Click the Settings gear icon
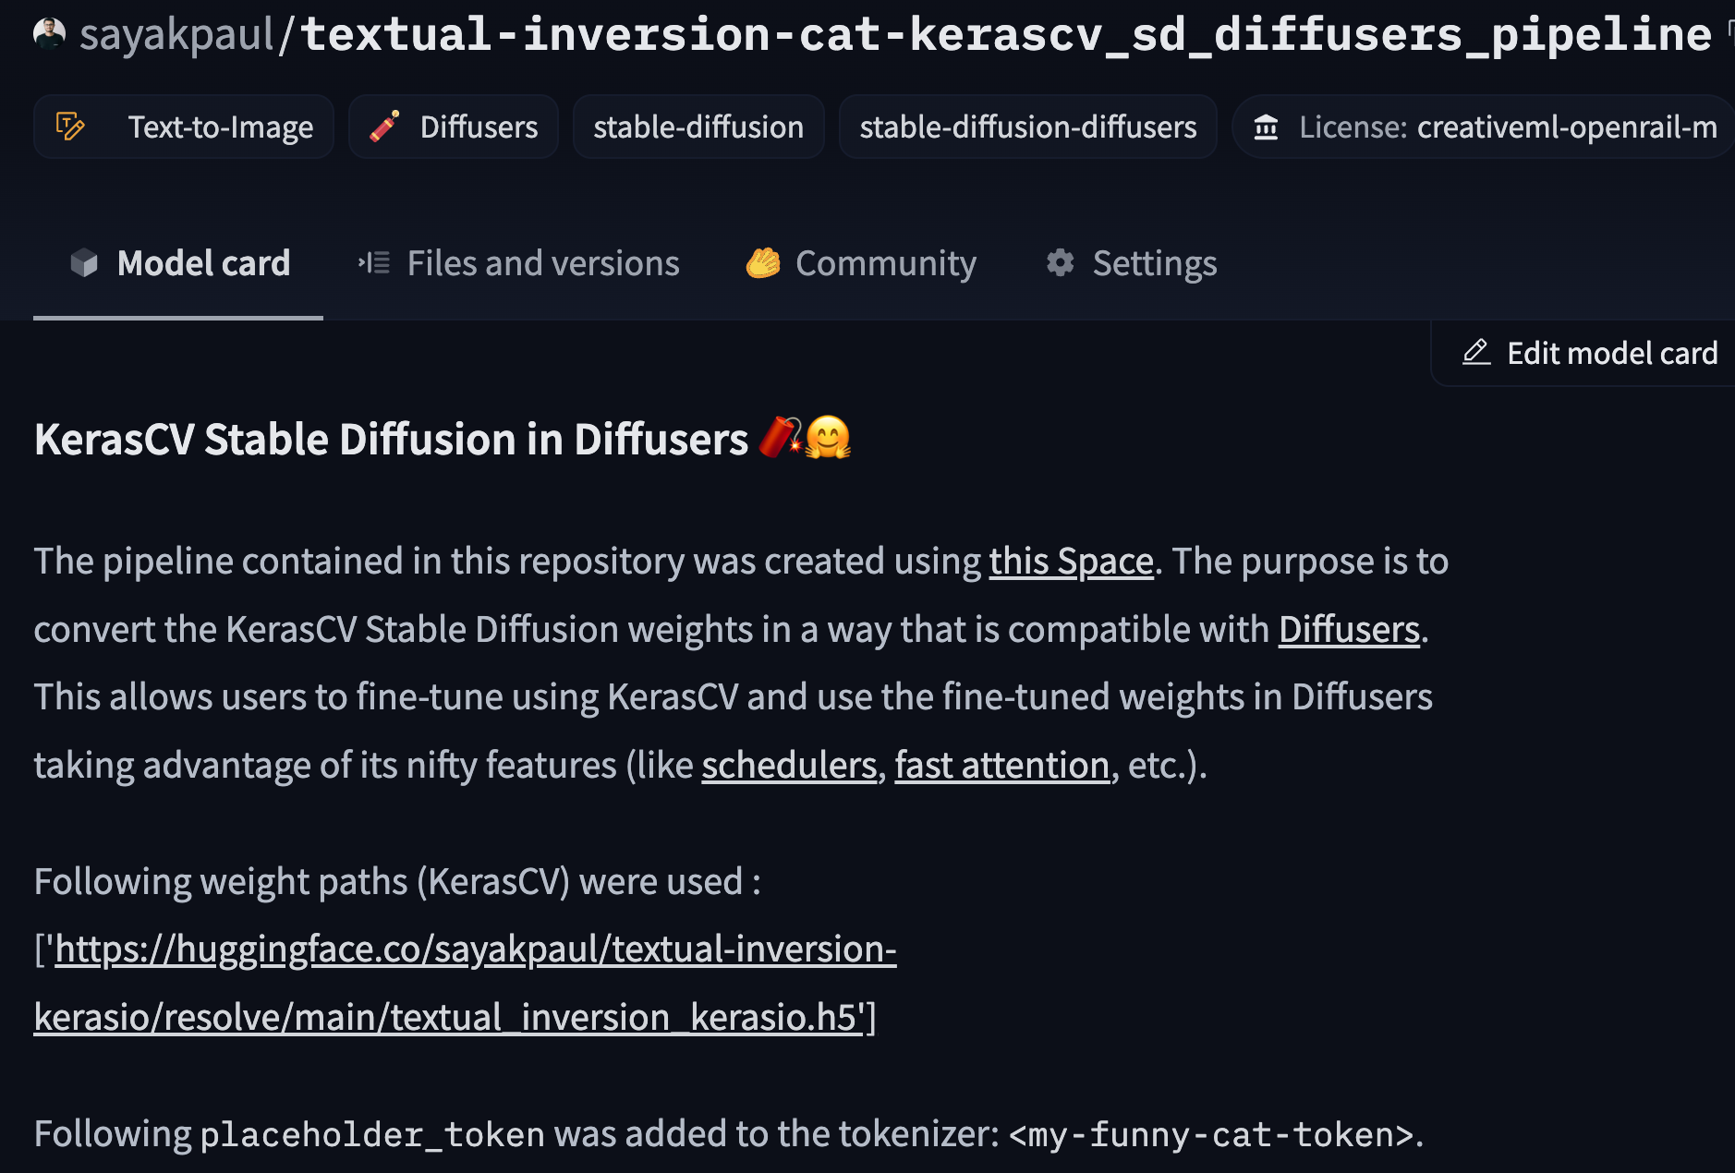1735x1173 pixels. [x=1060, y=263]
